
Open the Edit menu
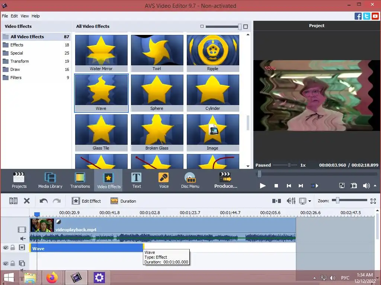pyautogui.click(x=14, y=16)
